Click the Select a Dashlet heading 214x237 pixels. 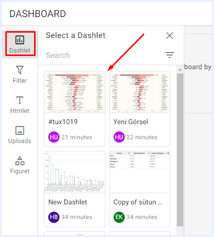[x=76, y=36]
